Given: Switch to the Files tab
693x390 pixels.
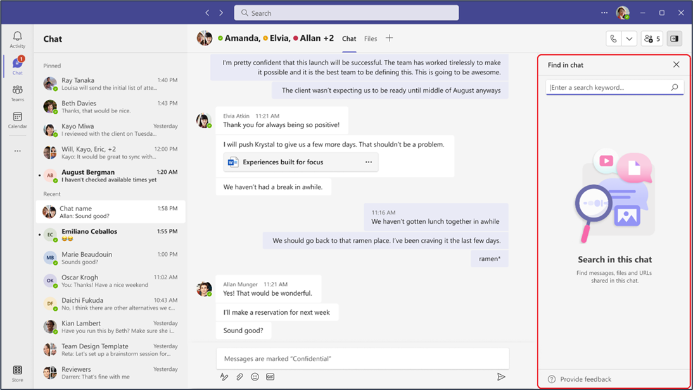Looking at the screenshot, I should (371, 39).
